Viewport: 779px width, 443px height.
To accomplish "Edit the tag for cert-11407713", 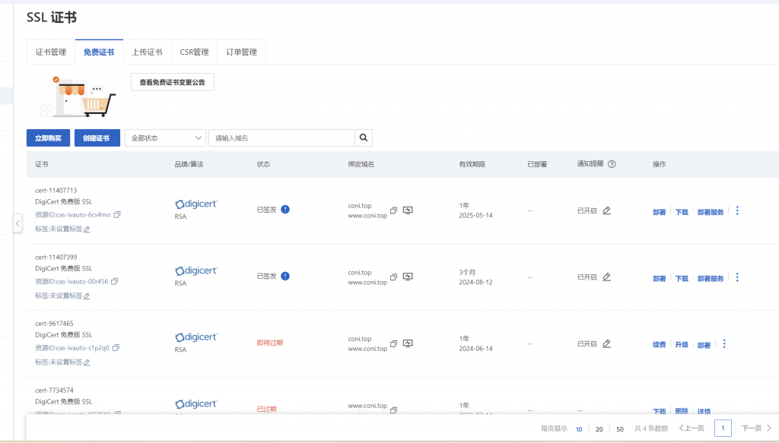I will (x=87, y=229).
